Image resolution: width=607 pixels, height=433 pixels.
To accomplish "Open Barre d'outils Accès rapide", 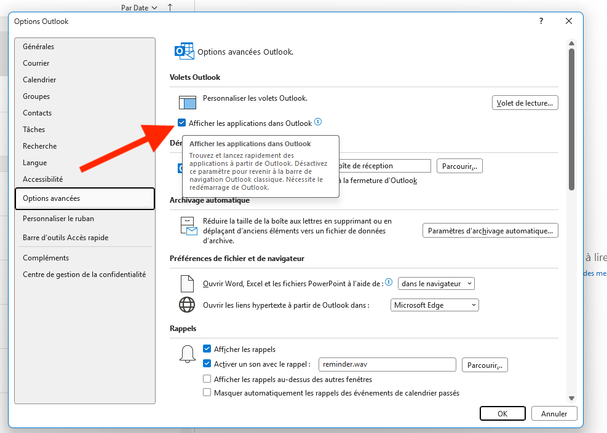I will 85,237.
